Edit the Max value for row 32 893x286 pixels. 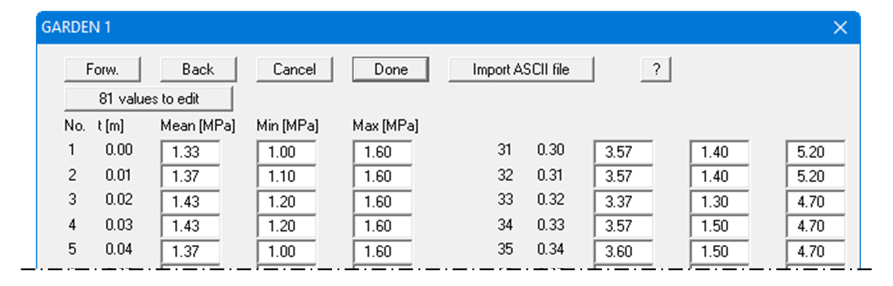click(x=815, y=177)
